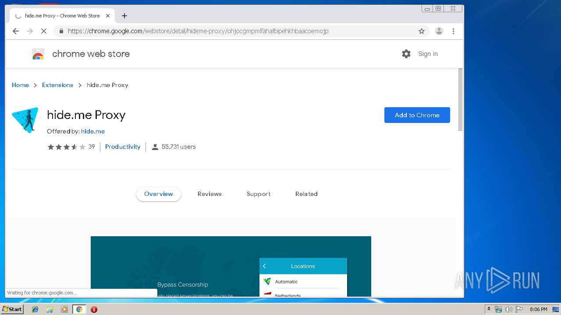The width and height of the screenshot is (561, 315).
Task: Stop loading the page via X button
Action: (43, 31)
